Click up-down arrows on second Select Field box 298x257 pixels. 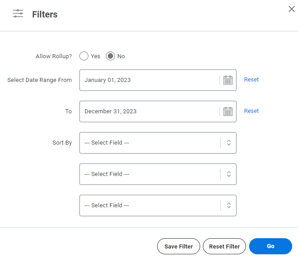229,174
